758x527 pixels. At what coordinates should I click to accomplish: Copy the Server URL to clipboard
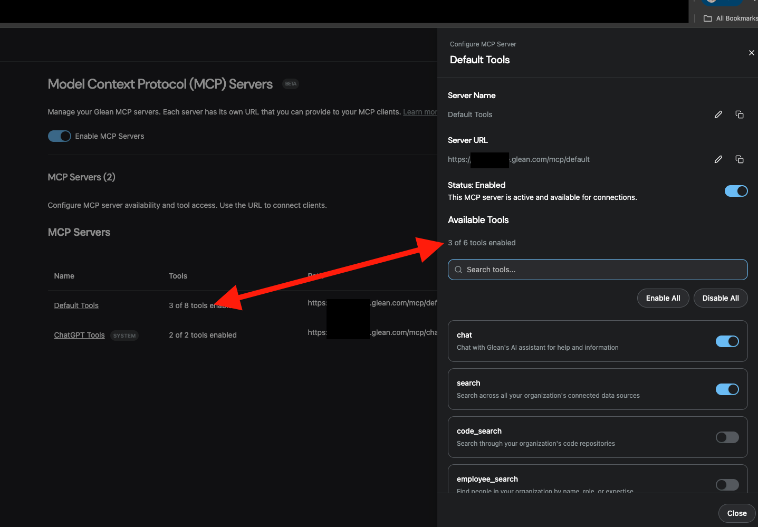coord(739,159)
